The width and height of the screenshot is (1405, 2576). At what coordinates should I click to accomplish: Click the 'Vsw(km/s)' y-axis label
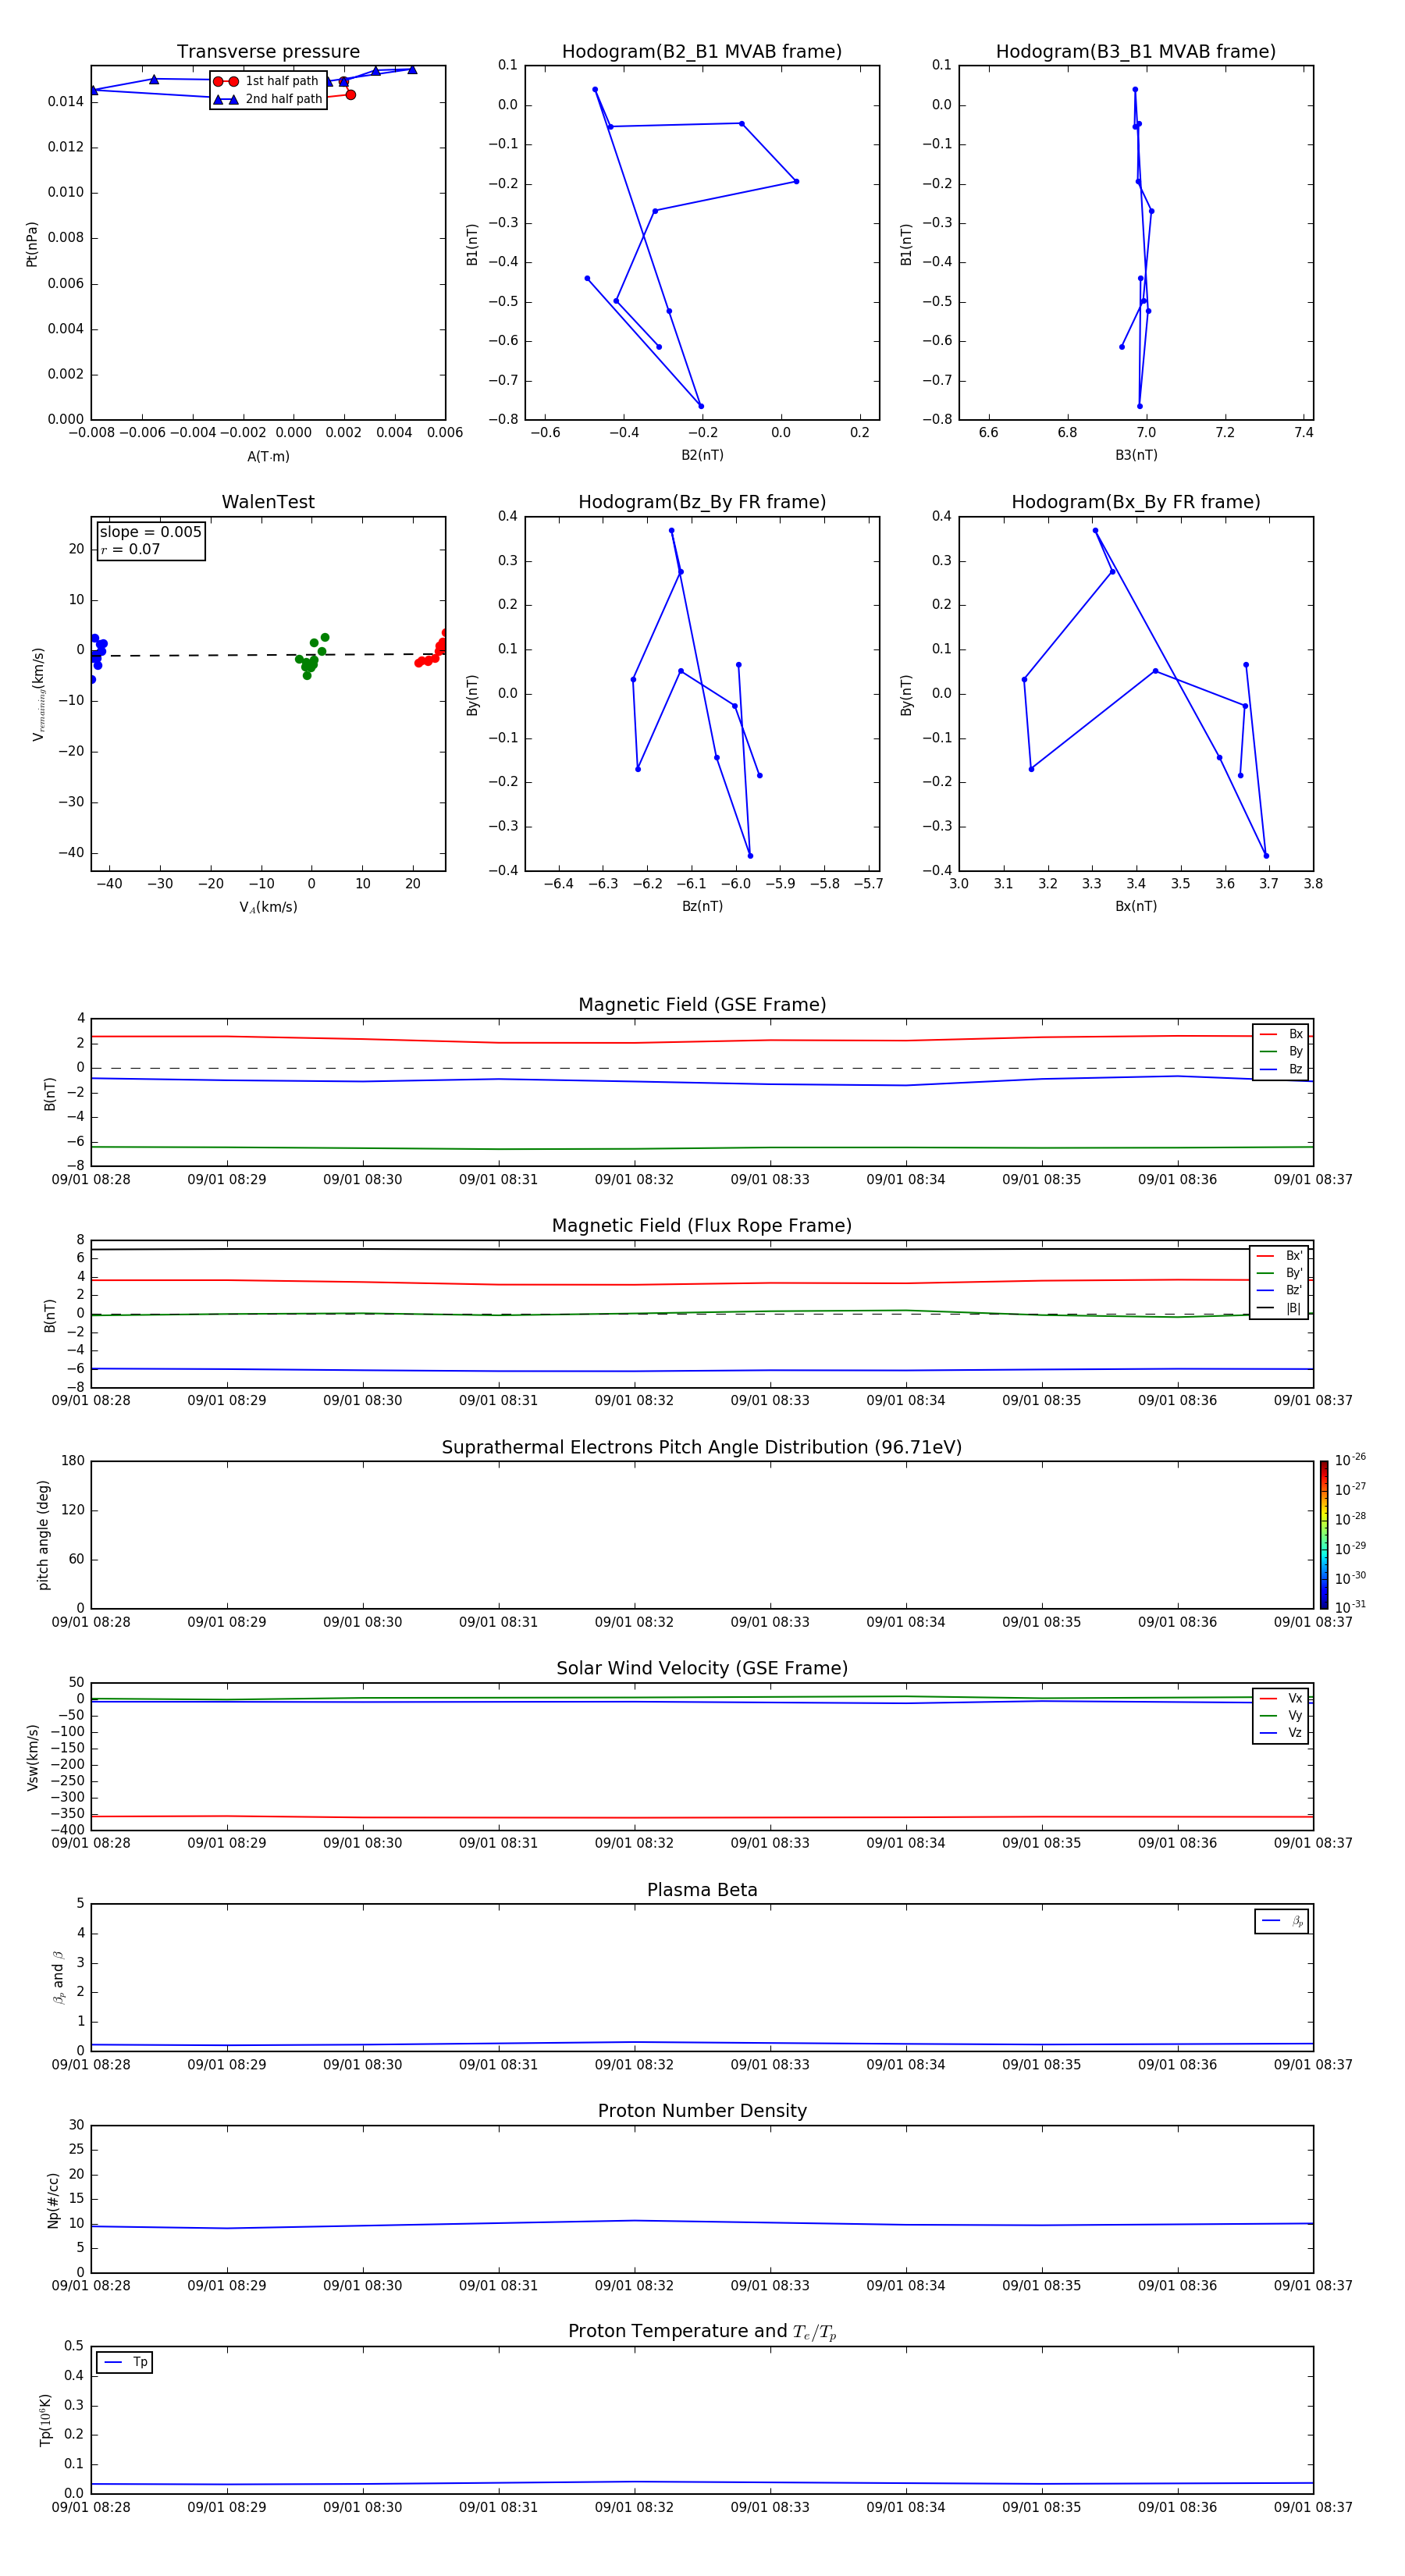[x=32, y=1757]
